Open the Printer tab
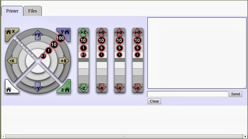248x139 pixels. [12, 11]
